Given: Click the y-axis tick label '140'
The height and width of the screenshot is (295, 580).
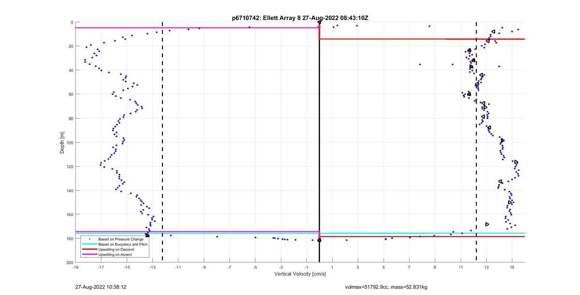Looking at the screenshot, I should (70, 191).
